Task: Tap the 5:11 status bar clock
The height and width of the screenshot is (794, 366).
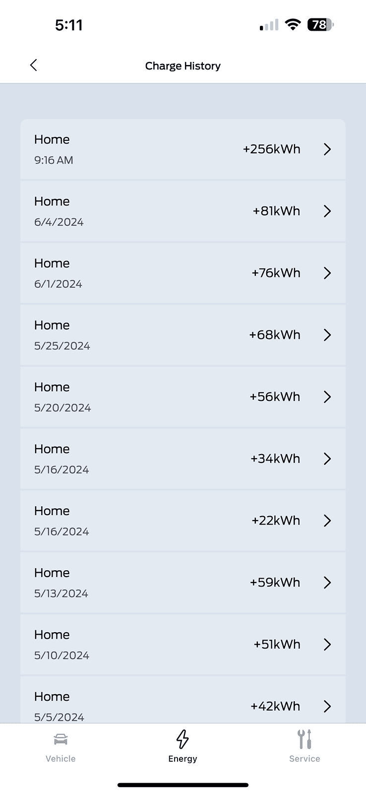Action: [69, 25]
